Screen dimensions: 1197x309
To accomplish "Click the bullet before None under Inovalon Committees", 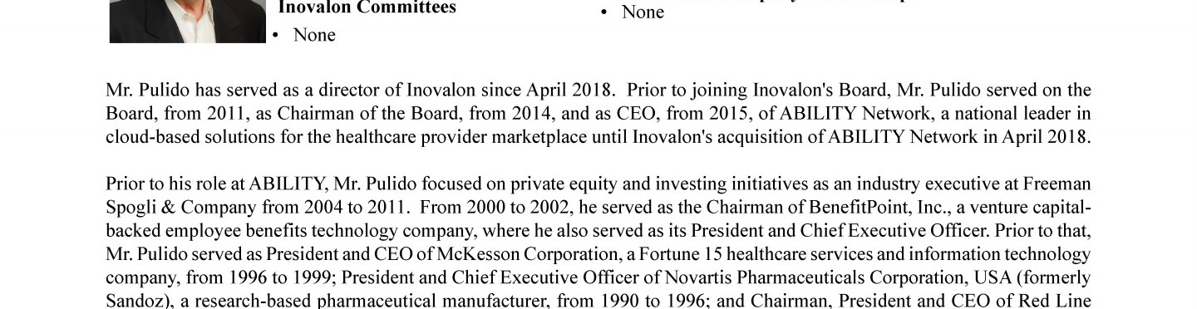I will click(x=276, y=36).
